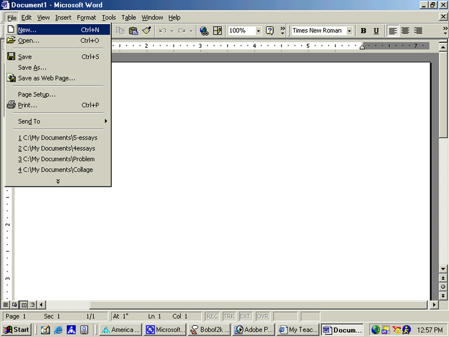
Task: Toggle OVR overtype mode in status bar
Action: point(263,316)
